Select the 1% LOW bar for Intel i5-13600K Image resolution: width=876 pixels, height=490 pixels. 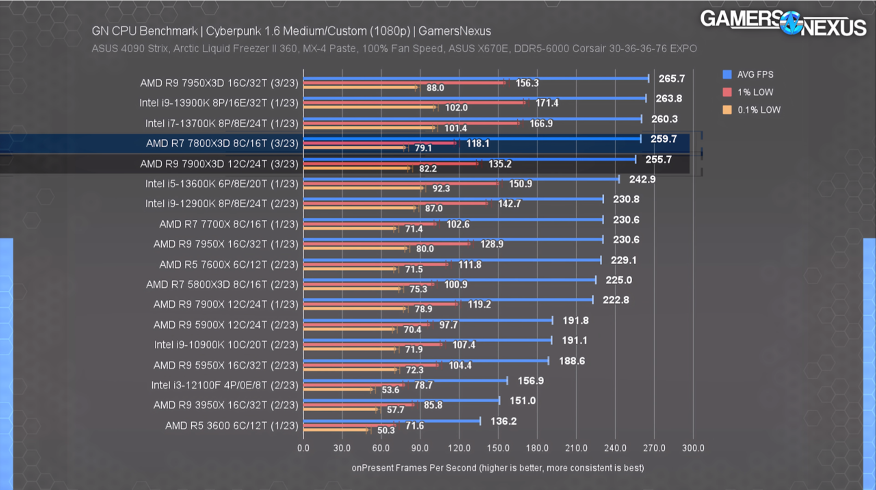click(400, 183)
